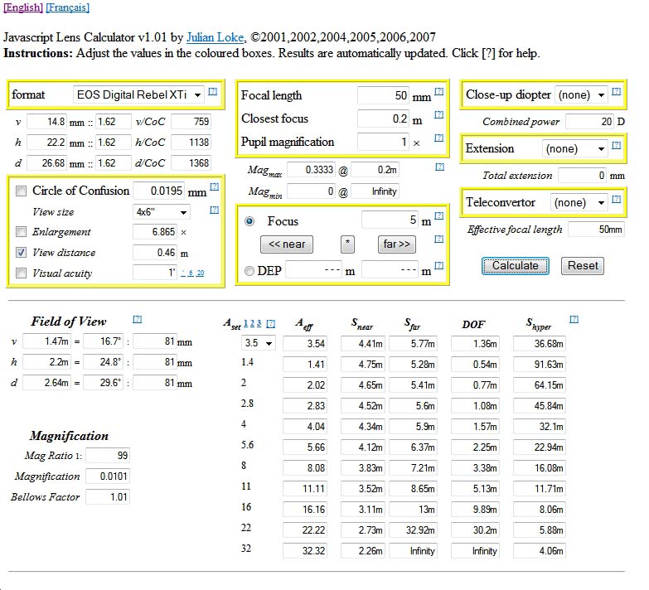Open help for Circle of Confusion
Image resolution: width=649 pixels, height=590 pixels.
pyautogui.click(x=215, y=188)
